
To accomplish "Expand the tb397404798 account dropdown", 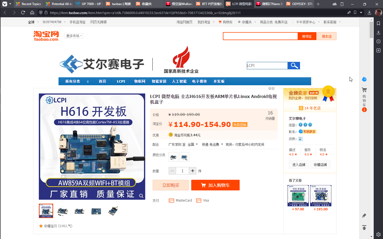I will click(x=54, y=22).
